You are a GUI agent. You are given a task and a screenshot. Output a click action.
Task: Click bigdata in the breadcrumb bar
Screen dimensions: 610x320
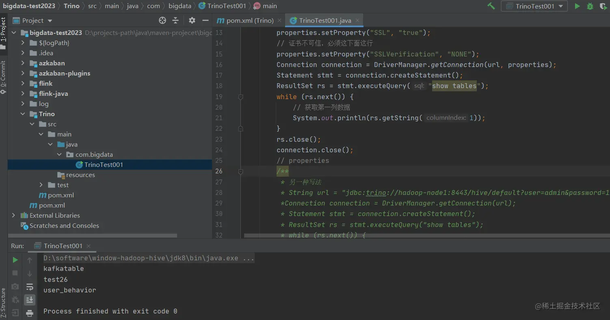click(x=180, y=6)
